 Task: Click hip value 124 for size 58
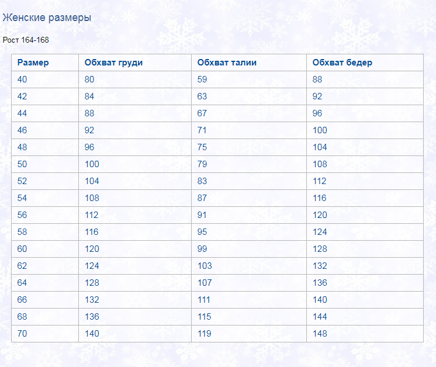tap(320, 232)
